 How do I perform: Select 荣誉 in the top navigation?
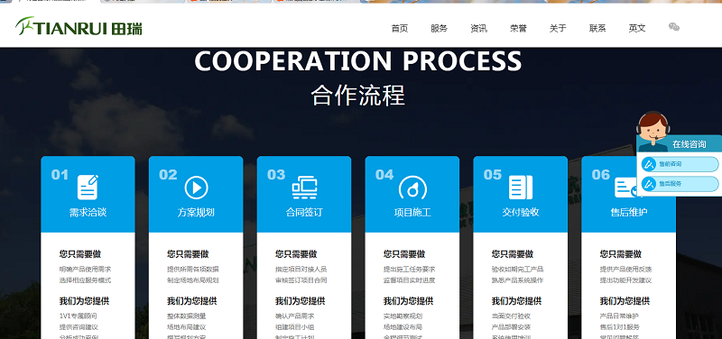(518, 28)
